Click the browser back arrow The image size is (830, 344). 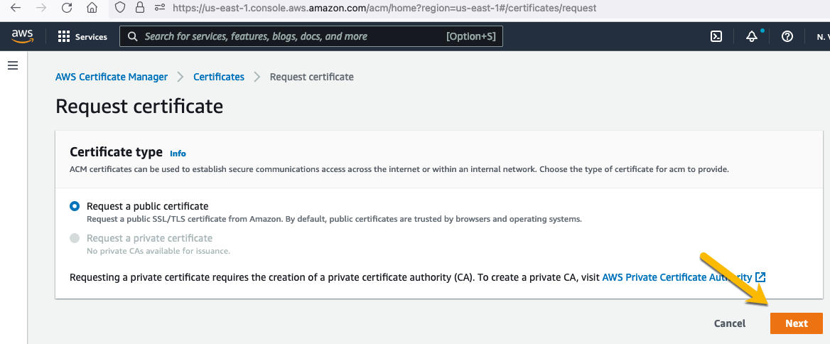pyautogui.click(x=16, y=8)
